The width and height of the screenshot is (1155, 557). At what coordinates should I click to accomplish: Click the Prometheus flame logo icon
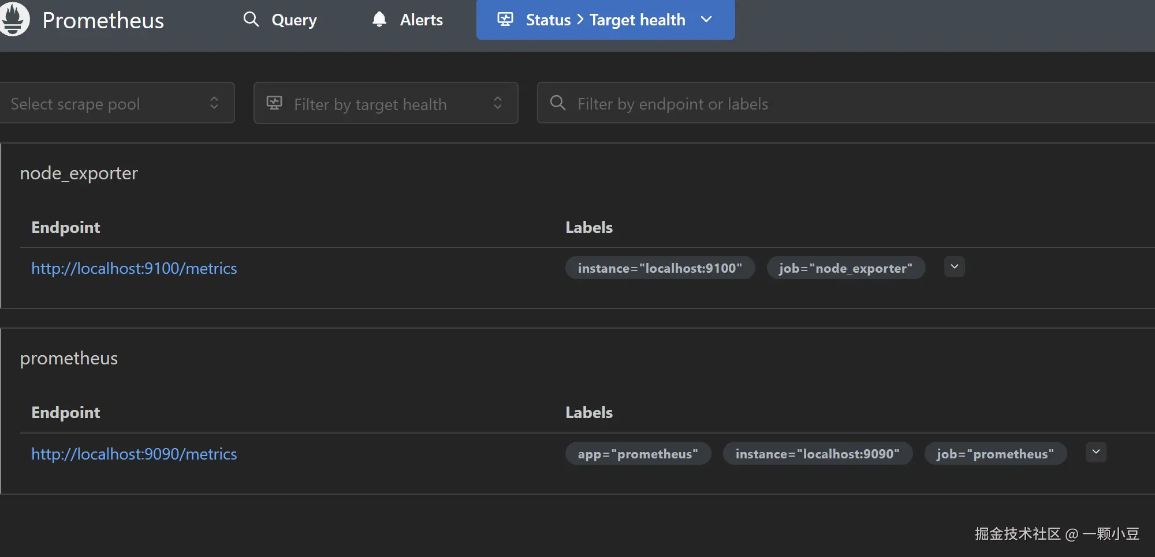[x=13, y=19]
